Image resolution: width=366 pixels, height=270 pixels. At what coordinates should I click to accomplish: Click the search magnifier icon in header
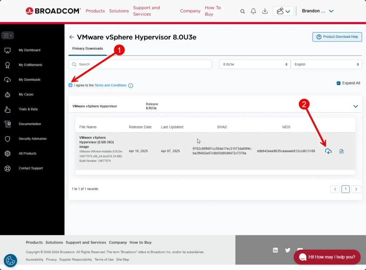click(x=243, y=11)
